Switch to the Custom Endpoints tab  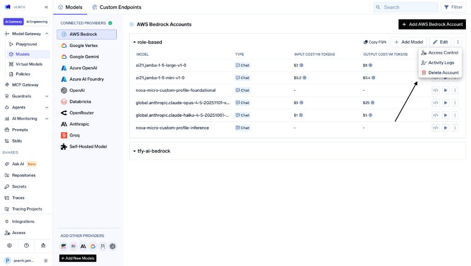pos(116,7)
